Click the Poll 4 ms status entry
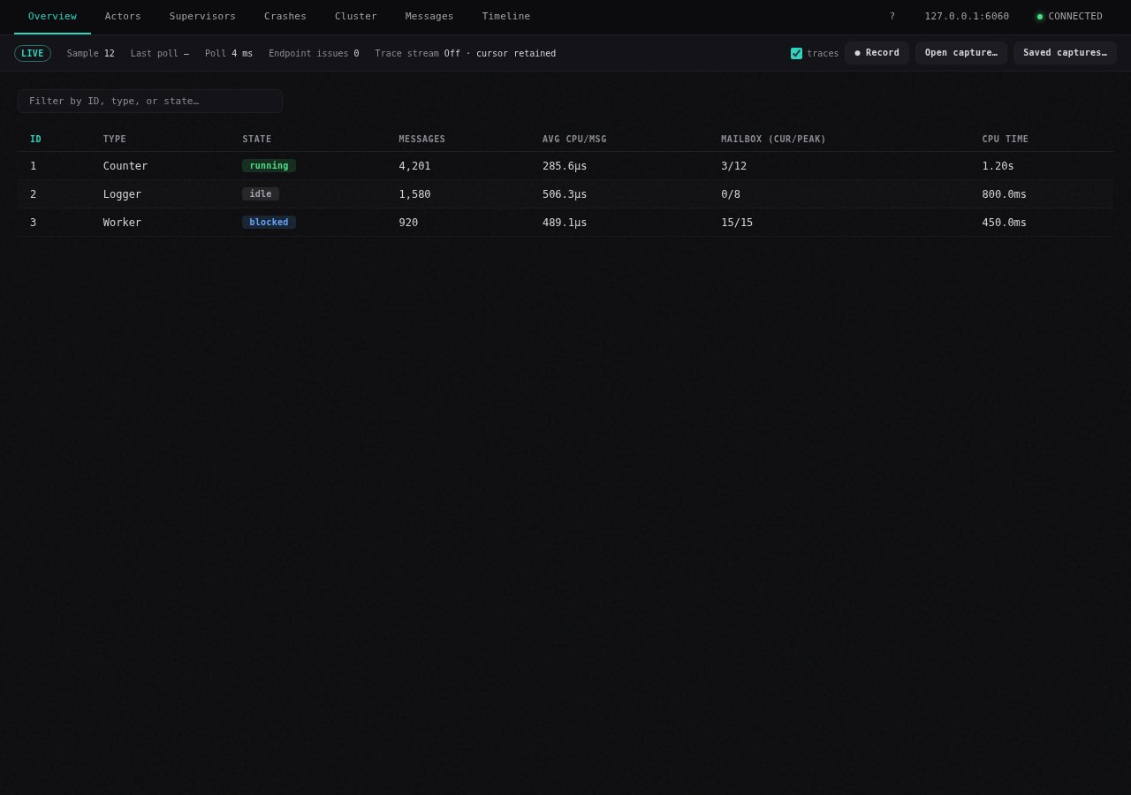This screenshot has height=795, width=1131. pyautogui.click(x=229, y=54)
